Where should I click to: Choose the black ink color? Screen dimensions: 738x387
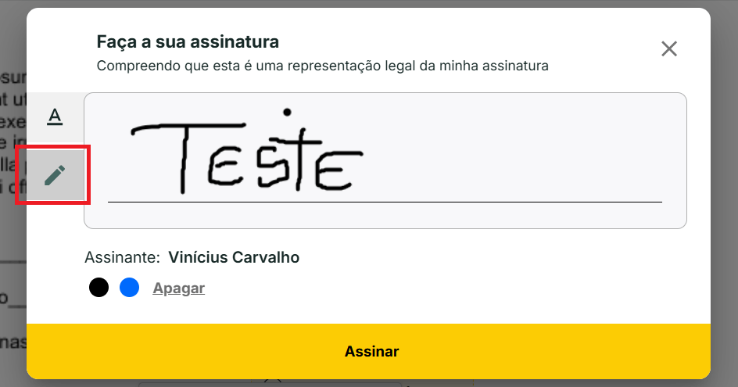tap(99, 288)
